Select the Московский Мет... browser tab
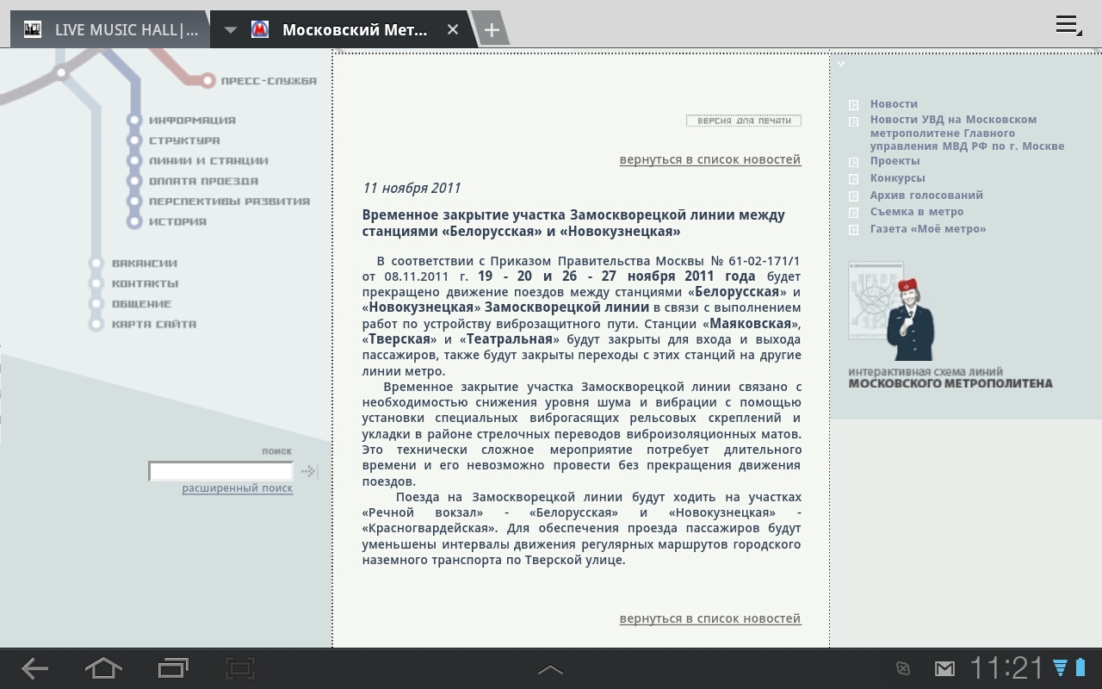The width and height of the screenshot is (1102, 689). coord(344,29)
